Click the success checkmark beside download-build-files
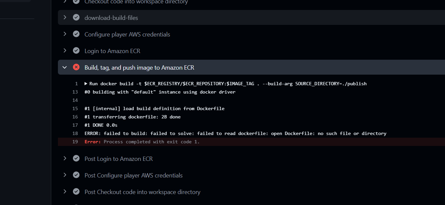This screenshot has width=445, height=205. [x=76, y=18]
